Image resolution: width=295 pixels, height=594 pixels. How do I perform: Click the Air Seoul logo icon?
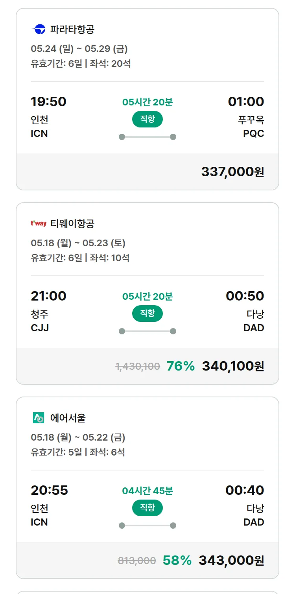[39, 418]
